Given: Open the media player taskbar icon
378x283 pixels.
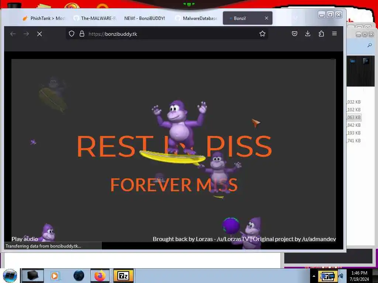Looking at the screenshot, I should [x=55, y=276].
